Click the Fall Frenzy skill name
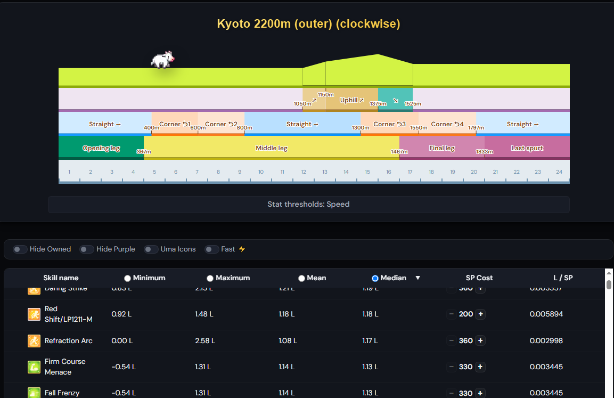This screenshot has height=398, width=614. (62, 393)
